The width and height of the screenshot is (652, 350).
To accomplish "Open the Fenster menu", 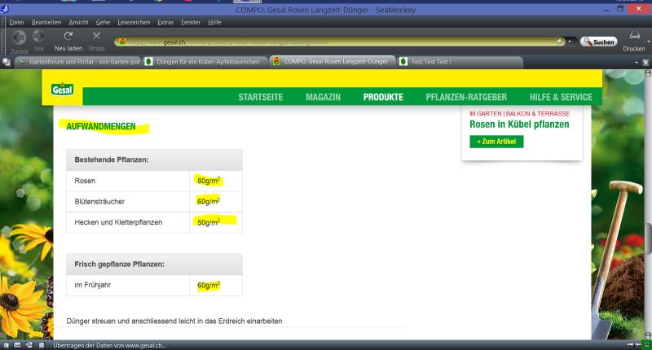I will [191, 23].
